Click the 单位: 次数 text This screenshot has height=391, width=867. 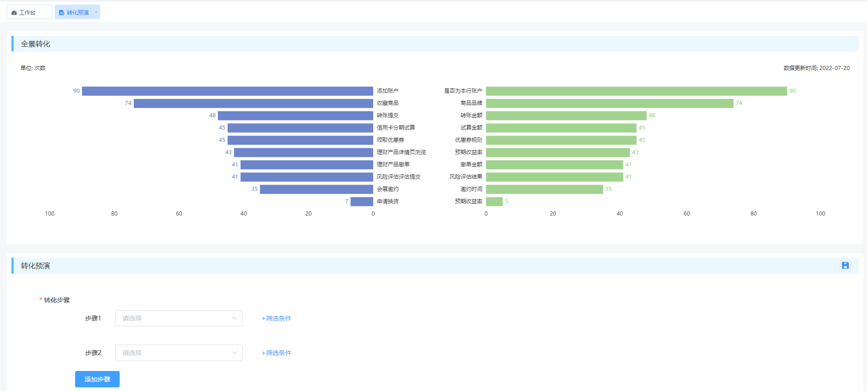[33, 68]
